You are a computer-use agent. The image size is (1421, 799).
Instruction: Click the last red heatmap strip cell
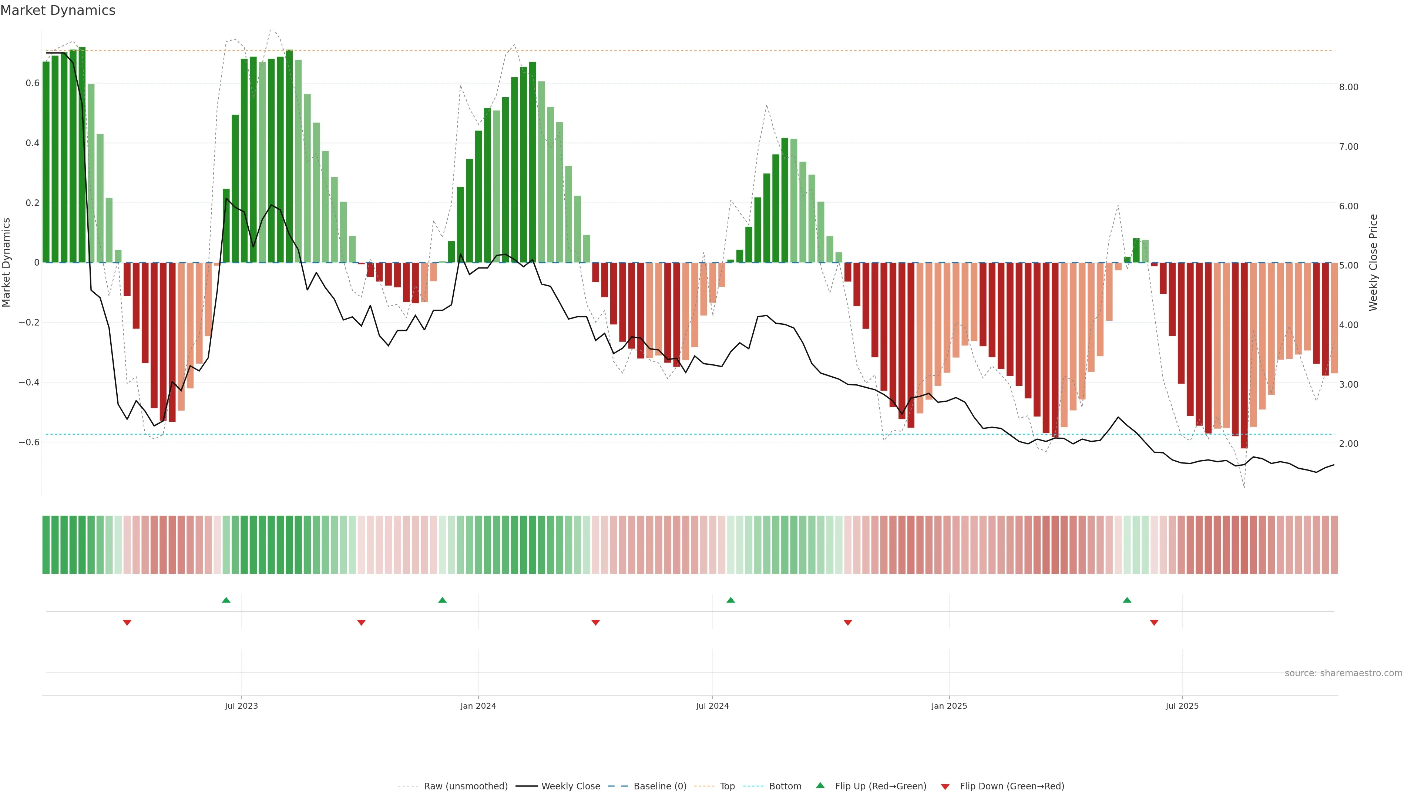click(1334, 545)
